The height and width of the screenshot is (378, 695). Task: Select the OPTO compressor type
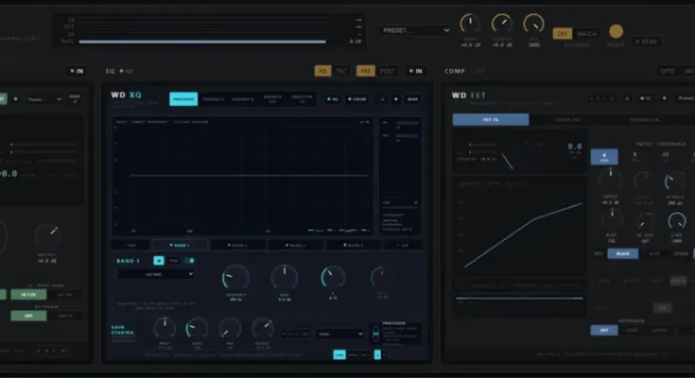tap(668, 71)
